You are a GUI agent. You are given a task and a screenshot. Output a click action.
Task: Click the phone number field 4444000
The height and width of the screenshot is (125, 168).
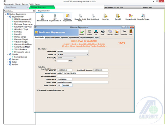67,85
